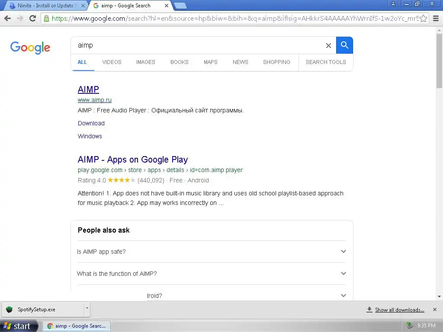
Task: Click the People also ask heading
Action: 104,230
